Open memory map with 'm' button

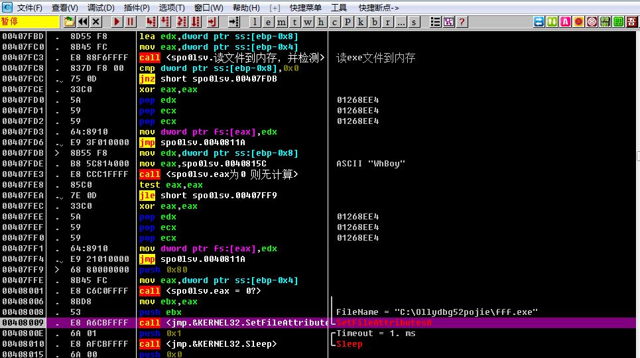(x=282, y=22)
